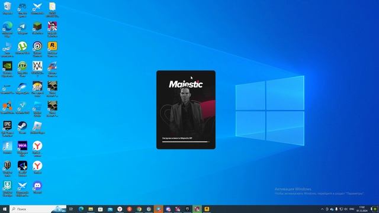Open Microsoft Store from the taskbar
The height and width of the screenshot is (213, 379).
pos(100,209)
